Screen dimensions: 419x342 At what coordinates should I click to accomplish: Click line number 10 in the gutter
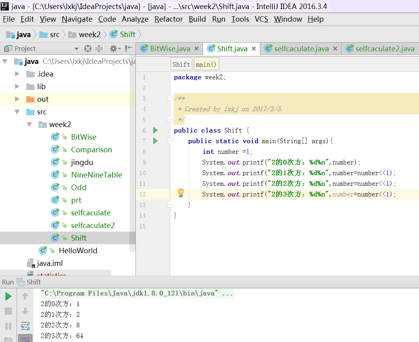pyautogui.click(x=143, y=173)
